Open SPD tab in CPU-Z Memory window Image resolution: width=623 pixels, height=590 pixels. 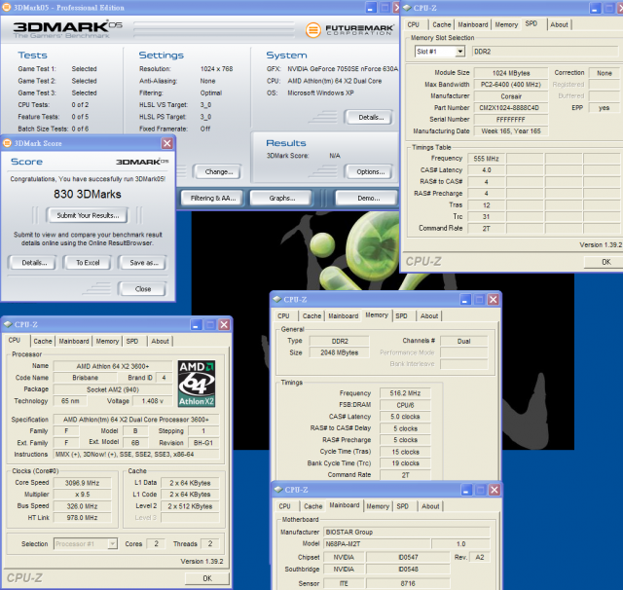(401, 315)
